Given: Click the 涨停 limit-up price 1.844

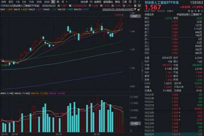Looking at the screenshot, I should pos(169,80).
